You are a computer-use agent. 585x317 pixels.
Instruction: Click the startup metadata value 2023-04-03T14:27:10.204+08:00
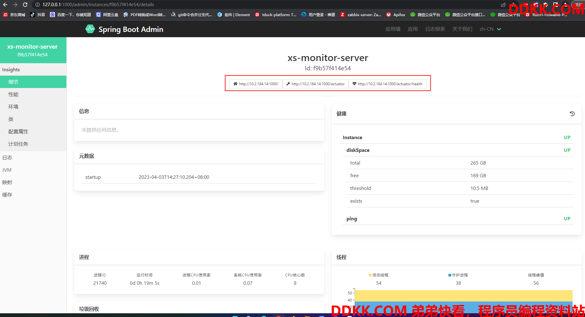[174, 177]
